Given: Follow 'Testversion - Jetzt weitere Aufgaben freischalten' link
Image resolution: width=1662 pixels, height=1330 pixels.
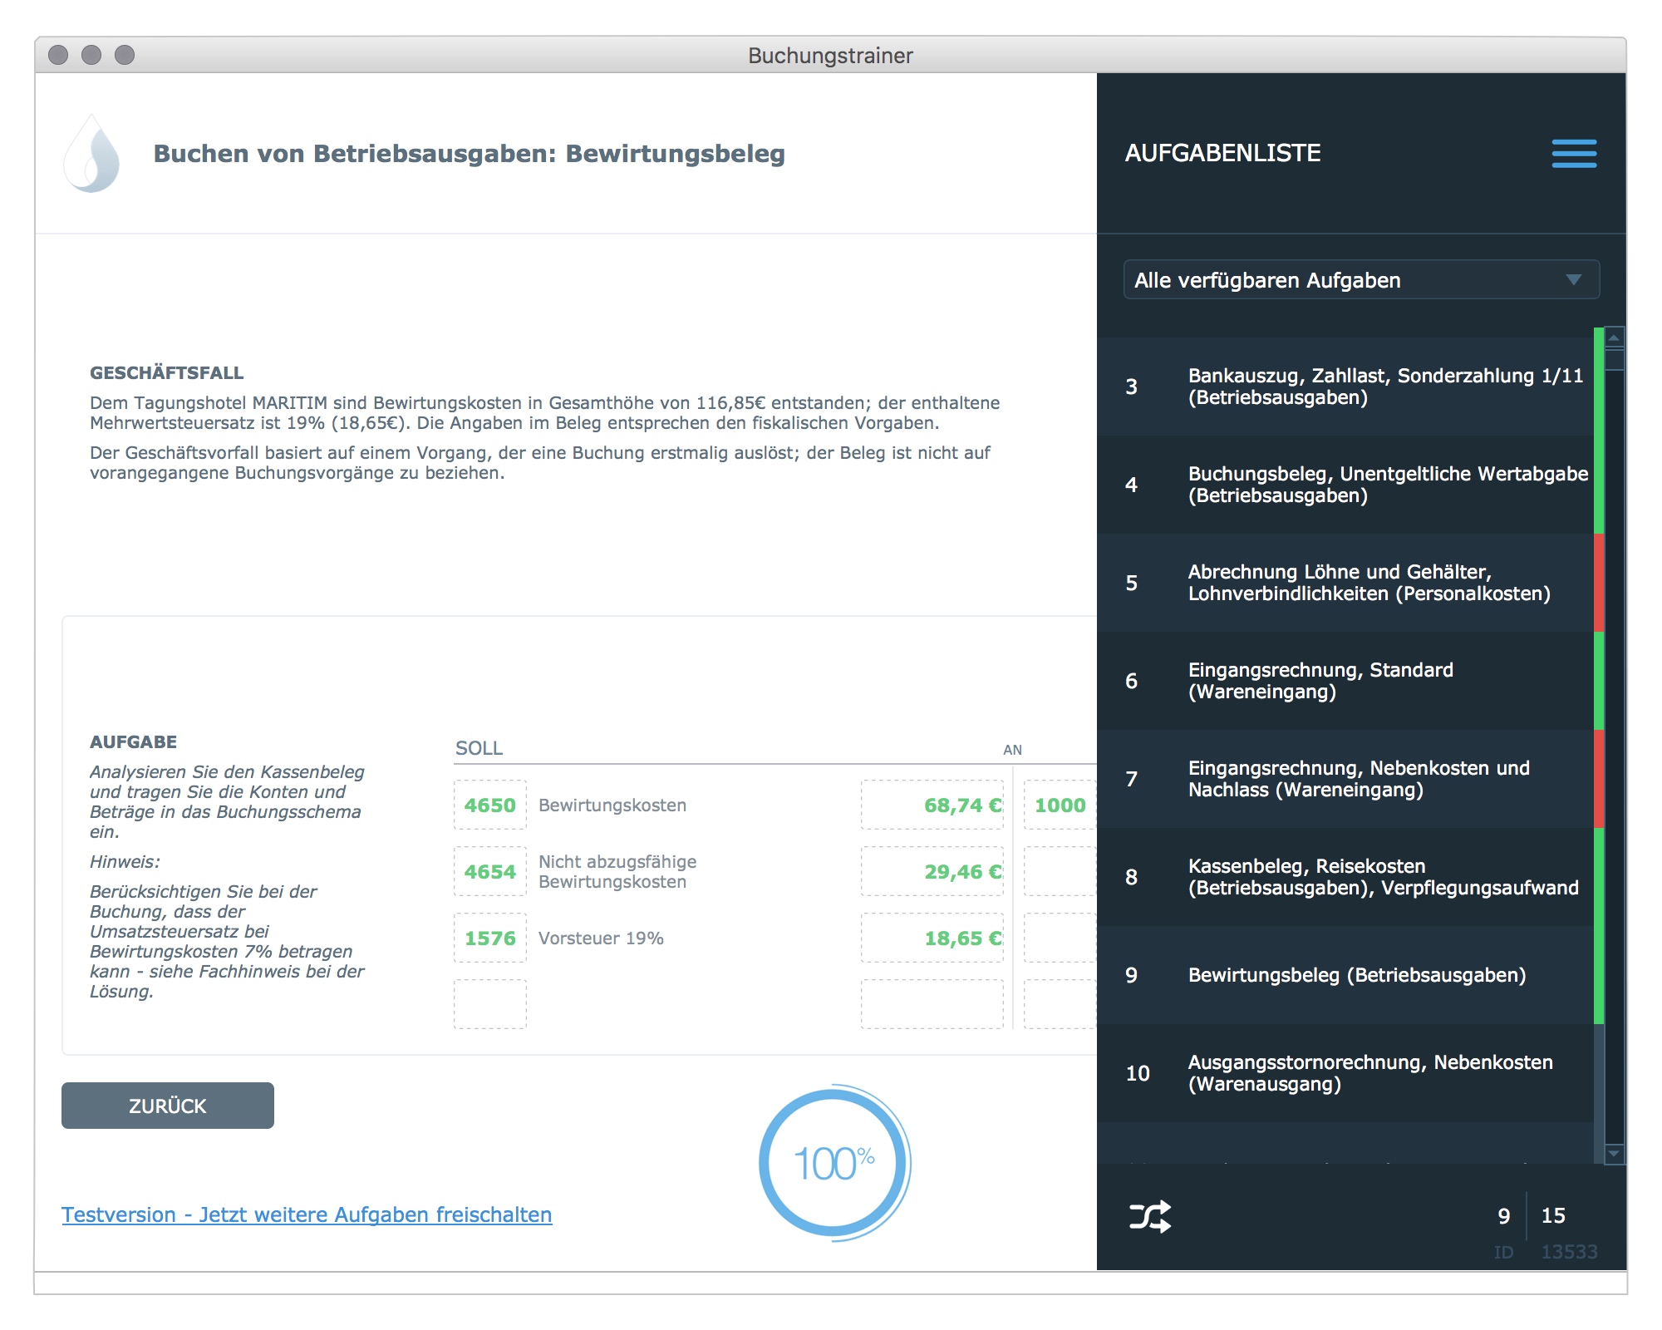Looking at the screenshot, I should (x=307, y=1214).
